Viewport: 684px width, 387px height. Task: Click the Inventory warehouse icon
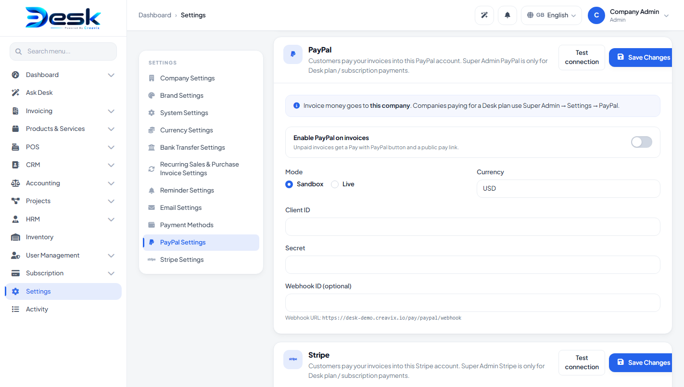tap(15, 237)
